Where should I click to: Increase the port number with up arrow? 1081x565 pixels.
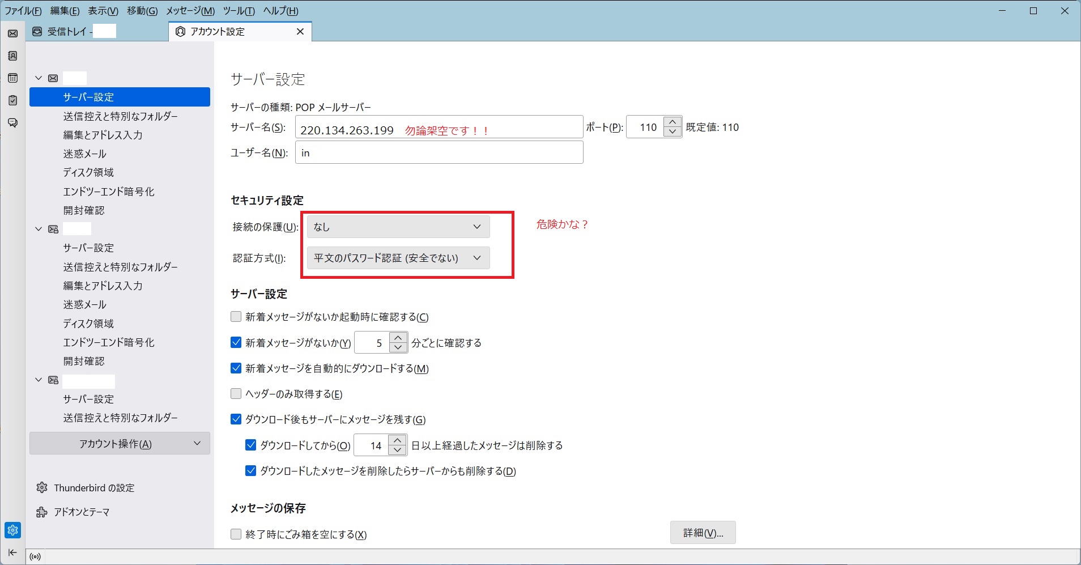tap(673, 122)
